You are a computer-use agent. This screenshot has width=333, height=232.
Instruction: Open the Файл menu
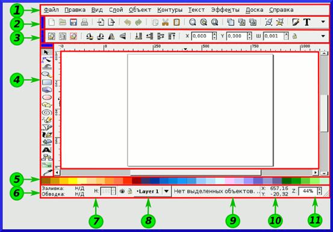coord(51,10)
